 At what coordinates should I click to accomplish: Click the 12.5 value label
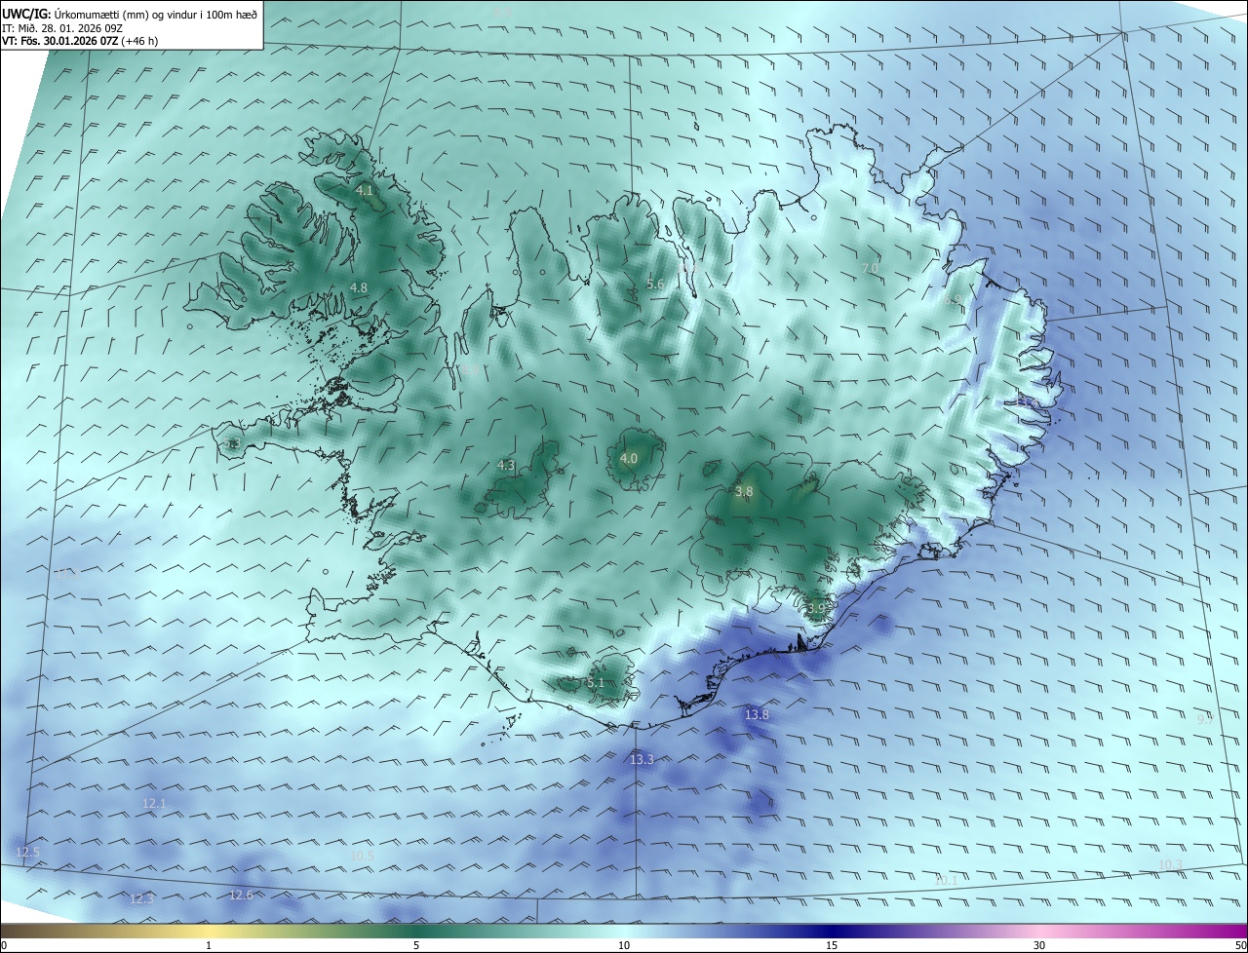(28, 853)
